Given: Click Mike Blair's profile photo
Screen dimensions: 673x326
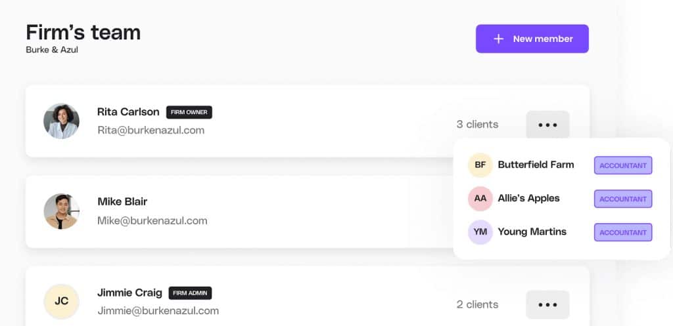Looking at the screenshot, I should (x=61, y=211).
